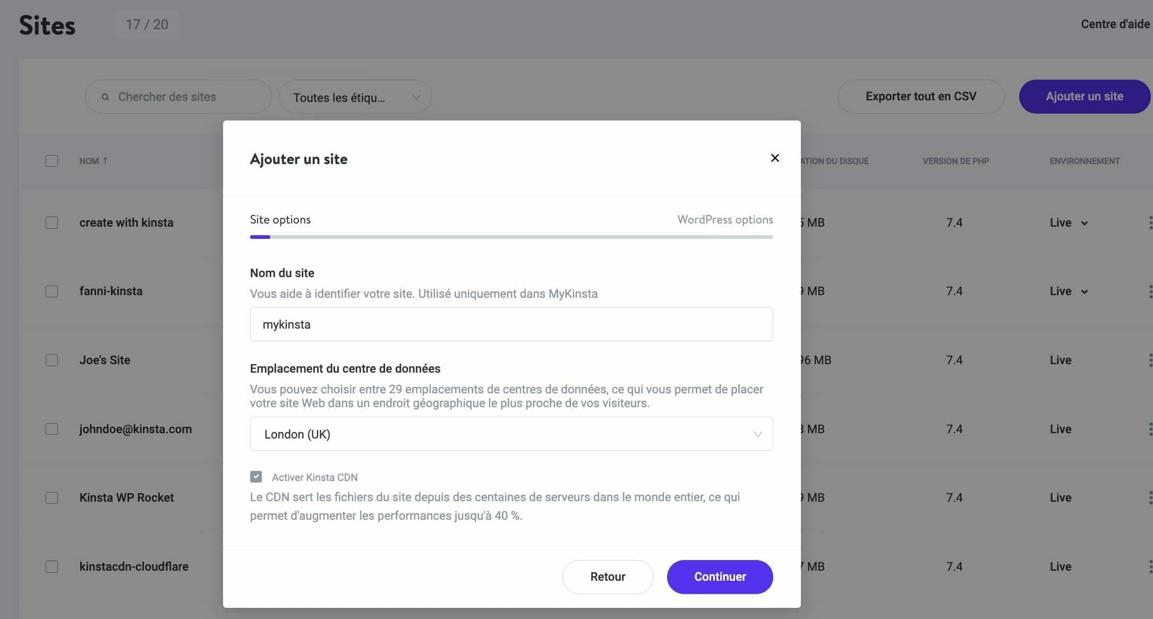
Task: Switch to the WordPress options step
Action: point(725,219)
